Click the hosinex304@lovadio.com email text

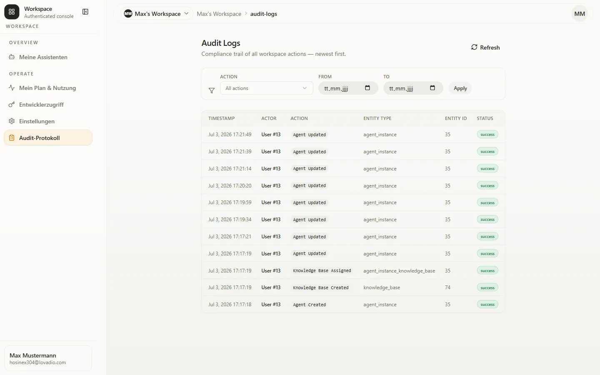click(37, 362)
